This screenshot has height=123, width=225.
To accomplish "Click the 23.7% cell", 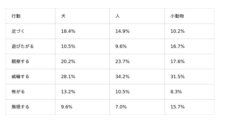I will pyautogui.click(x=122, y=62).
